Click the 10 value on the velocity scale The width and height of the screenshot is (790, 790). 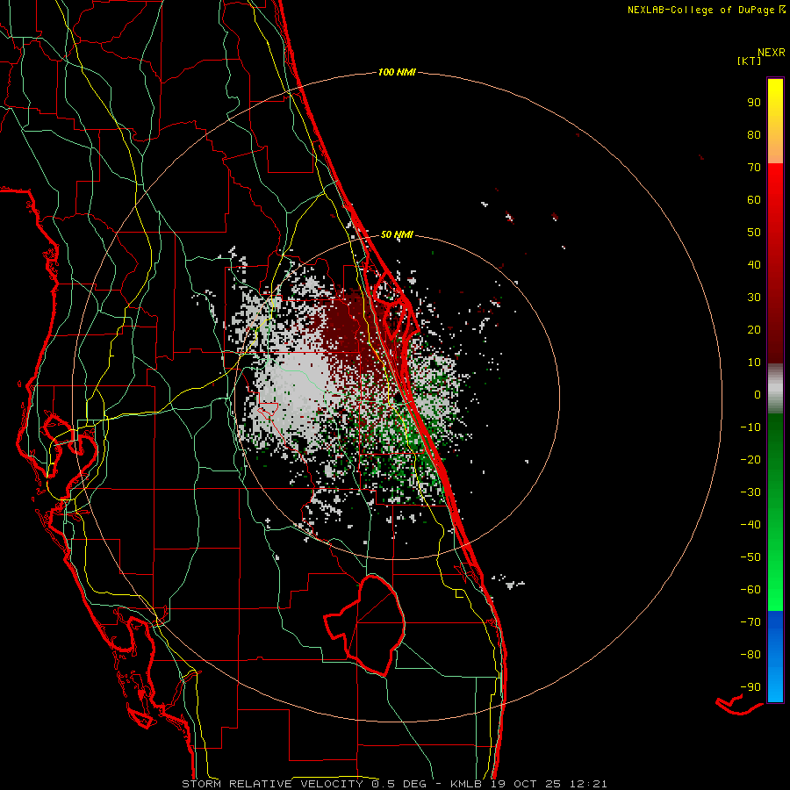754,363
